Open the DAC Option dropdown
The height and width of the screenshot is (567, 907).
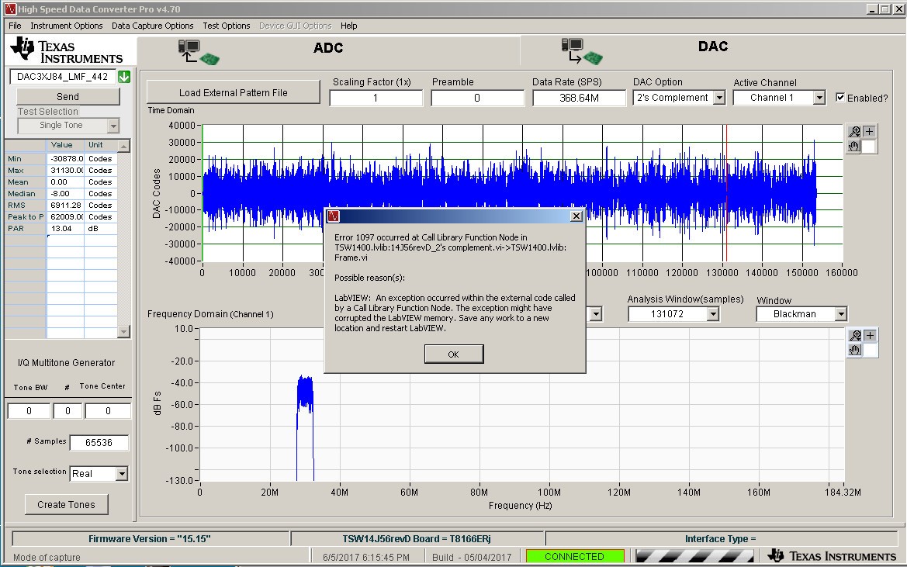click(718, 98)
